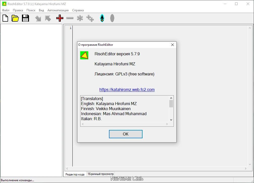Click the gray double-plus clone icon

[90, 18]
